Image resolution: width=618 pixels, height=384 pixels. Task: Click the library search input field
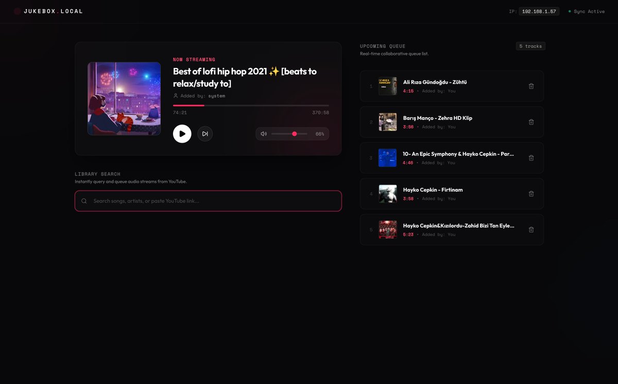[208, 201]
